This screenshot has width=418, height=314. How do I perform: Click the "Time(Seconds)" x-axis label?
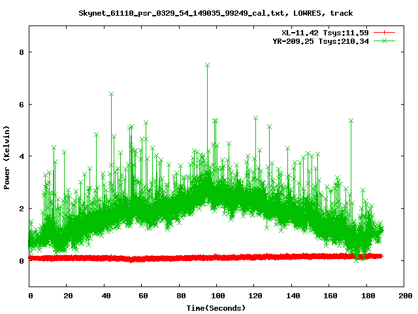point(216,307)
